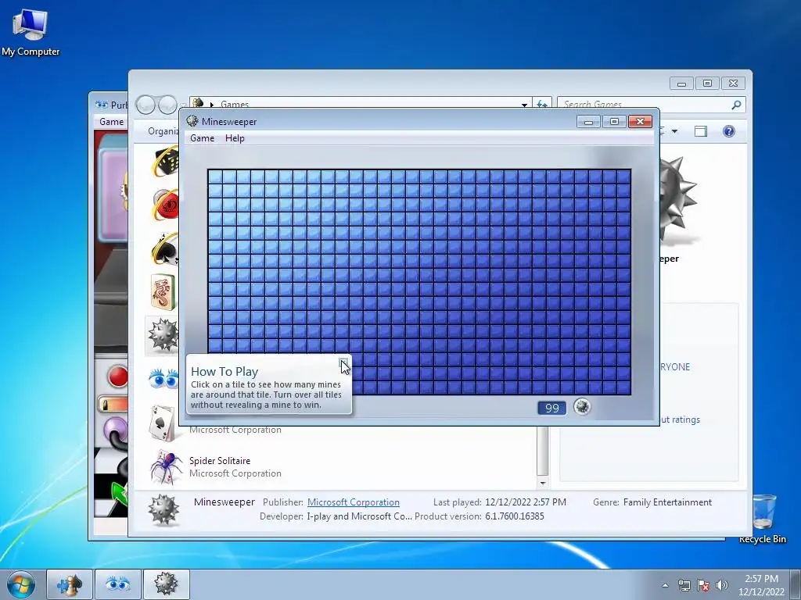Viewport: 801px width, 600px height.
Task: Click the Spider Solitaire game name
Action: click(x=220, y=461)
